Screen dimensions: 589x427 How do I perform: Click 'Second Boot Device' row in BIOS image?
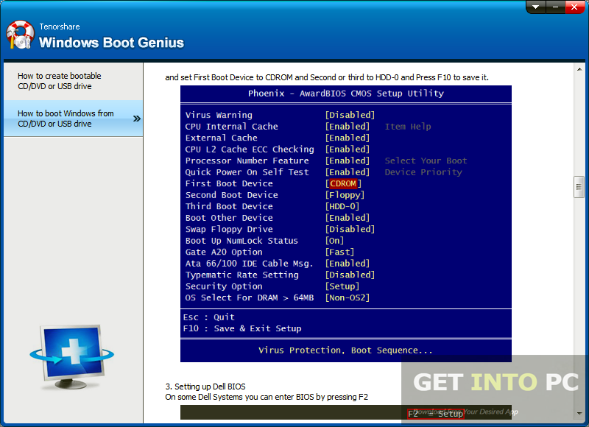(x=275, y=195)
